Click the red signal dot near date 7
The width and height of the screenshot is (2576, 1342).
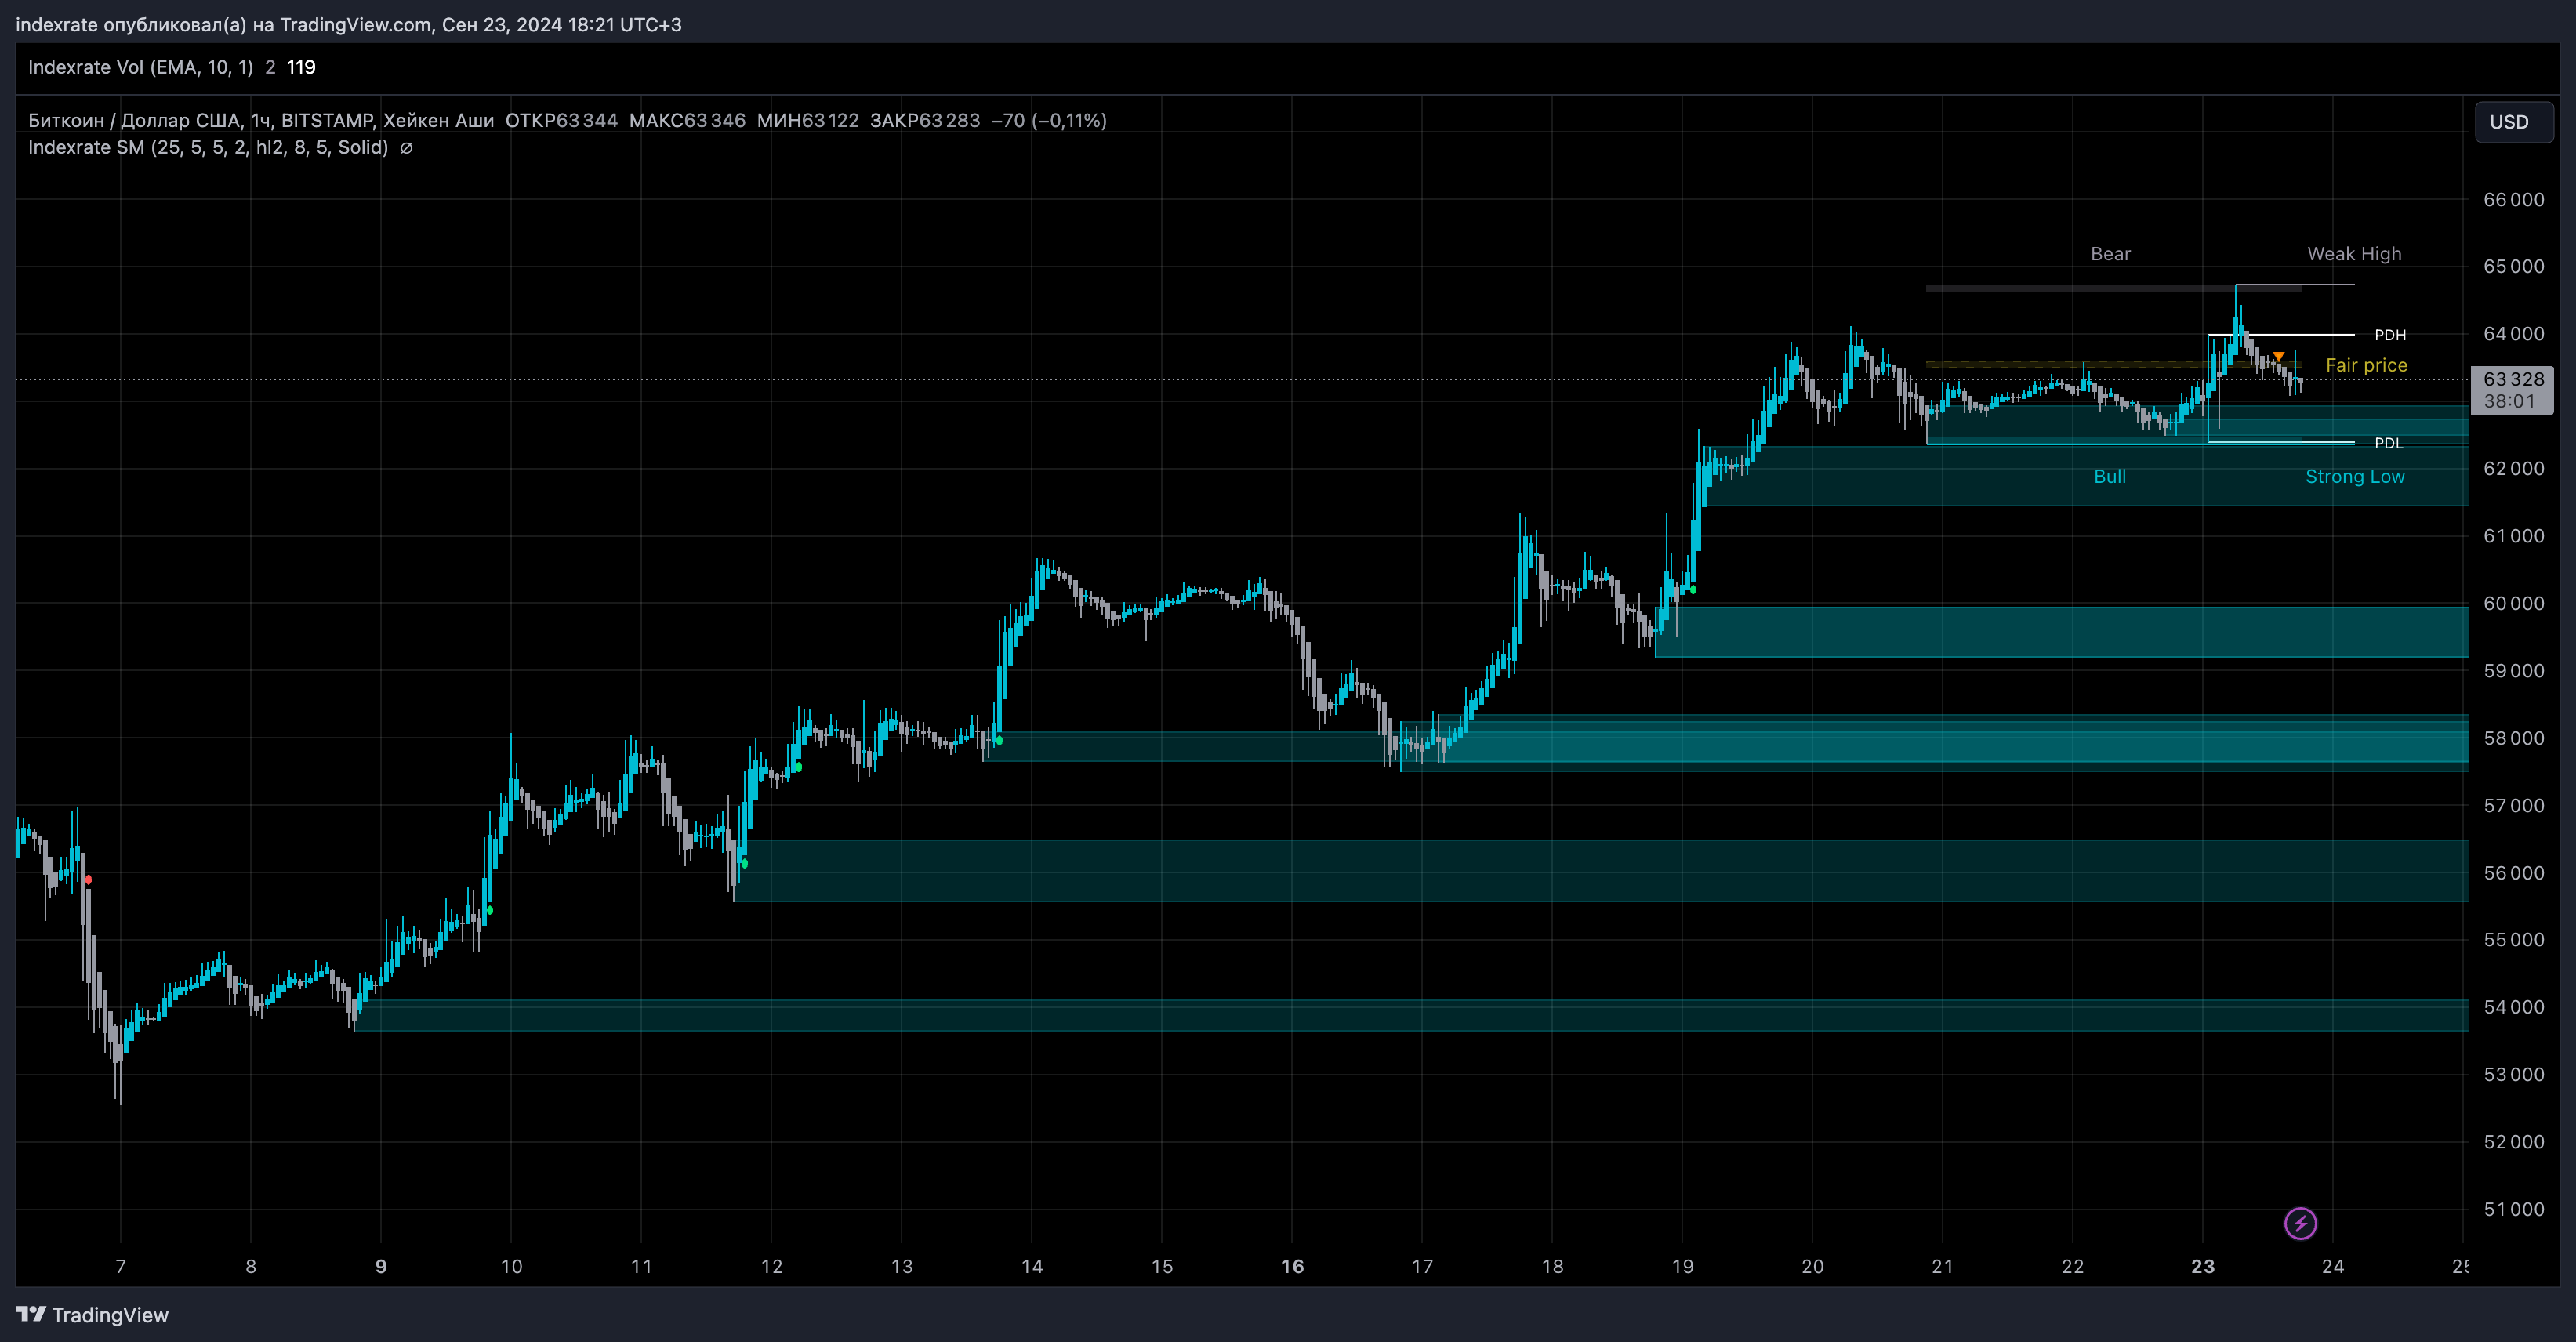88,880
